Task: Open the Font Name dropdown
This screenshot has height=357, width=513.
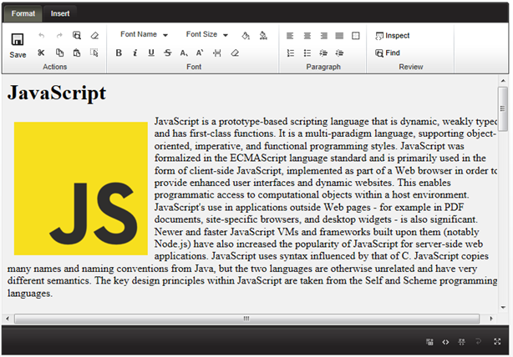Action: (x=145, y=34)
